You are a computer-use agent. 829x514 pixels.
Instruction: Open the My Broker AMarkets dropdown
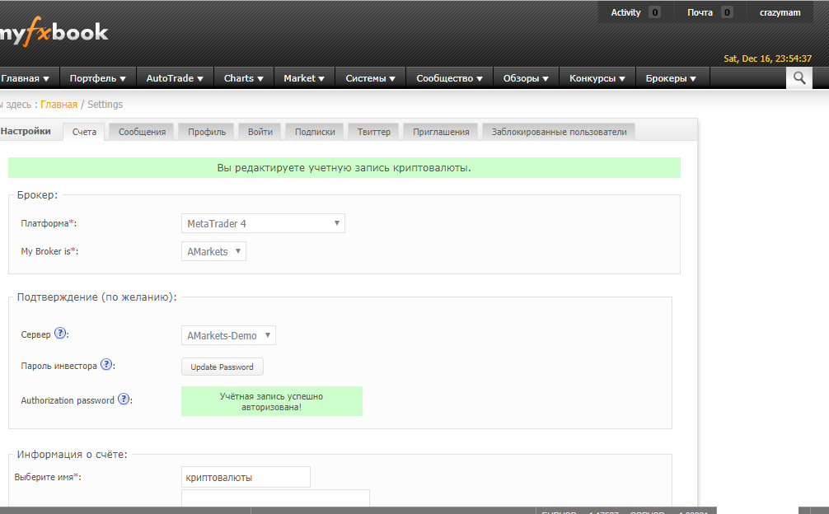[x=213, y=251]
